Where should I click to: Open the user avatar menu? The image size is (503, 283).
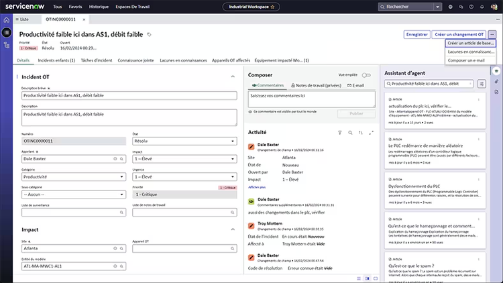click(494, 7)
